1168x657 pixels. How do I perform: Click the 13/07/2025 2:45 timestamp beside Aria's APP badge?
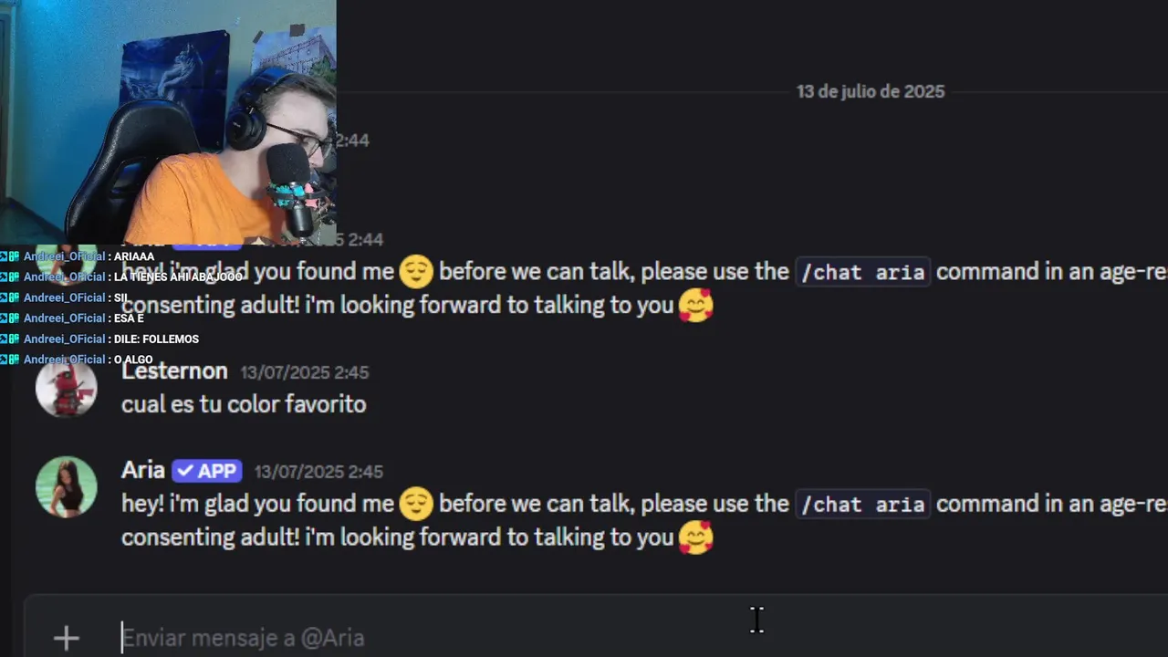[x=318, y=472]
